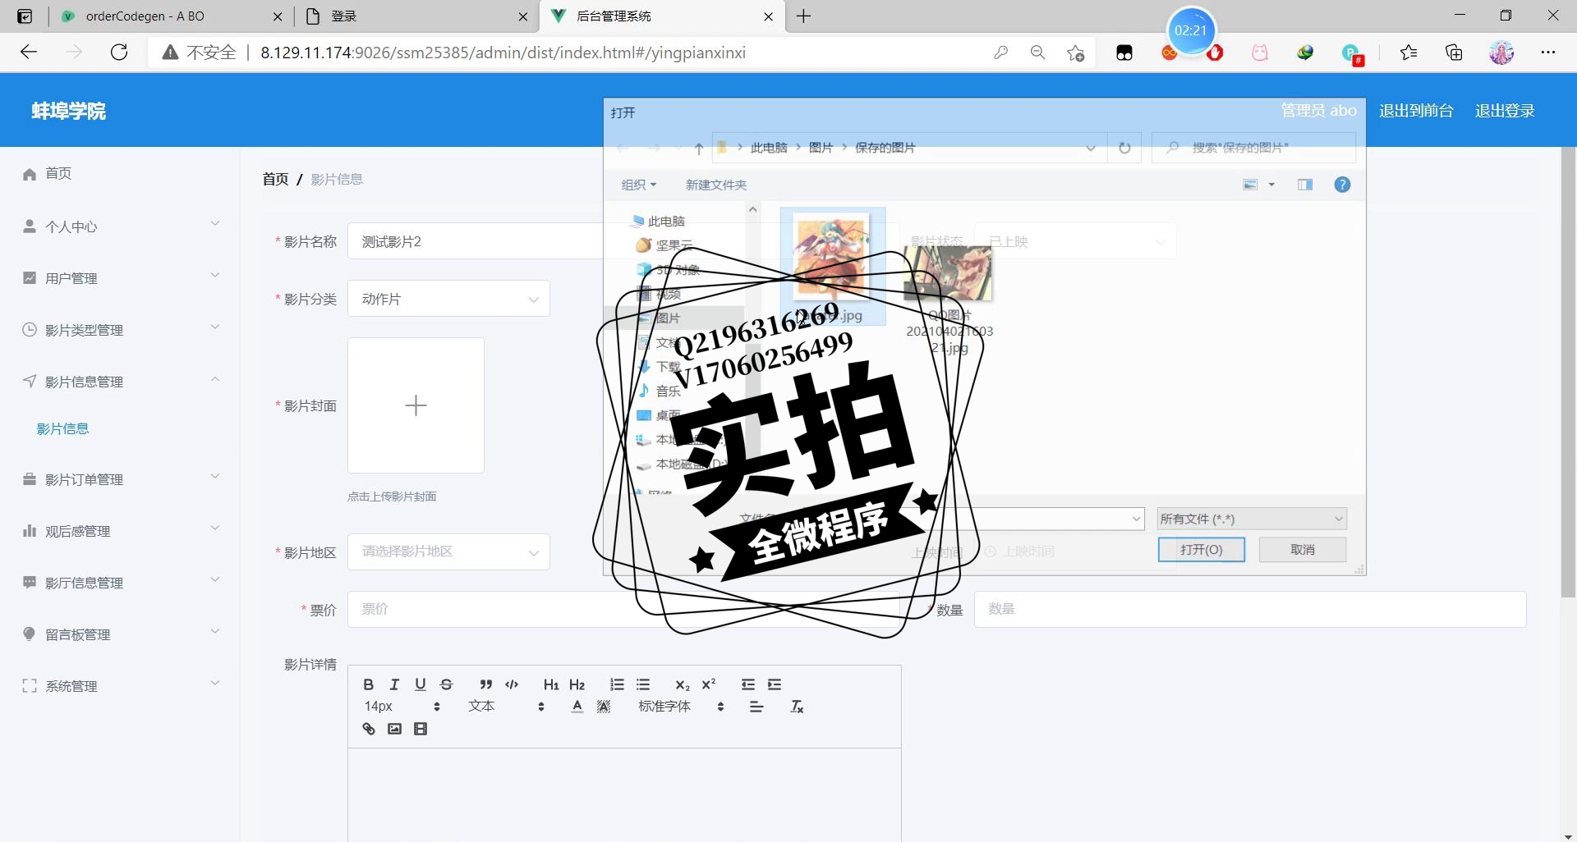Open 组织 menu in file dialog
1577x842 pixels.
[638, 185]
